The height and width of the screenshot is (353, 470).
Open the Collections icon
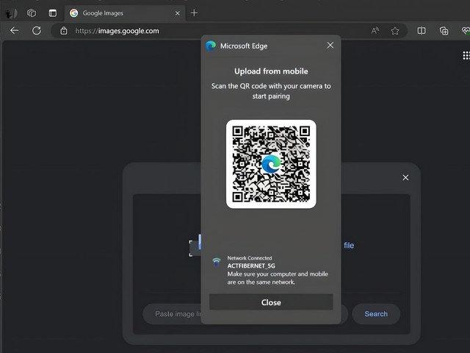tap(444, 31)
